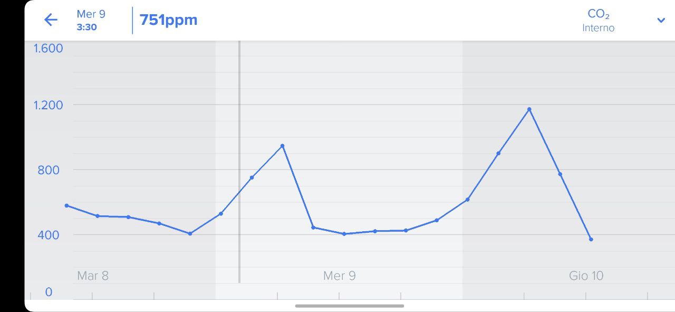675x312 pixels.
Task: Tap the Mer 9 day label on chart
Action: pyautogui.click(x=339, y=276)
